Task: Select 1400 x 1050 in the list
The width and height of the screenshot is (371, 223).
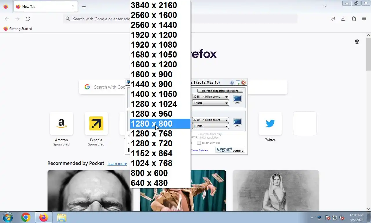Action: pyautogui.click(x=160, y=94)
